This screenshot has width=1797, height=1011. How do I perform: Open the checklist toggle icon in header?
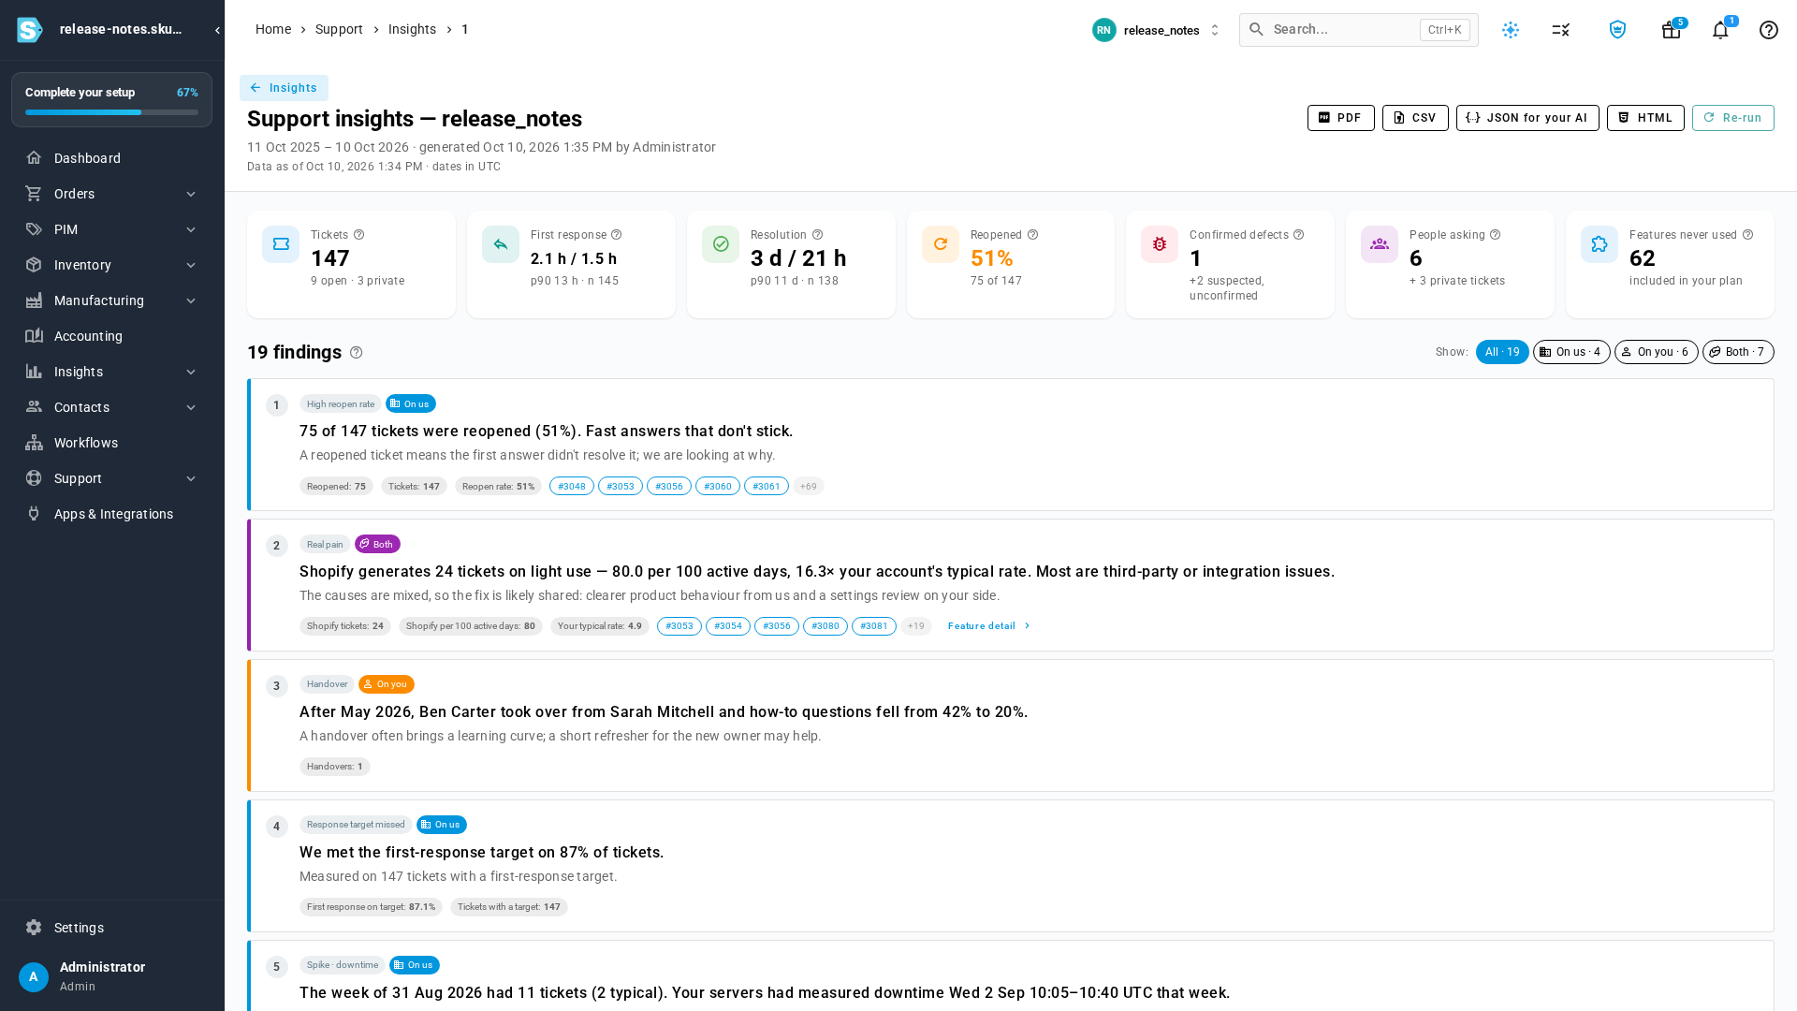(x=1561, y=30)
